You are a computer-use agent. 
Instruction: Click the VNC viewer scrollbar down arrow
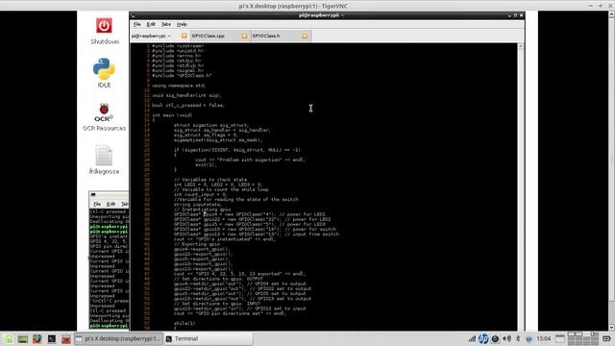611,327
